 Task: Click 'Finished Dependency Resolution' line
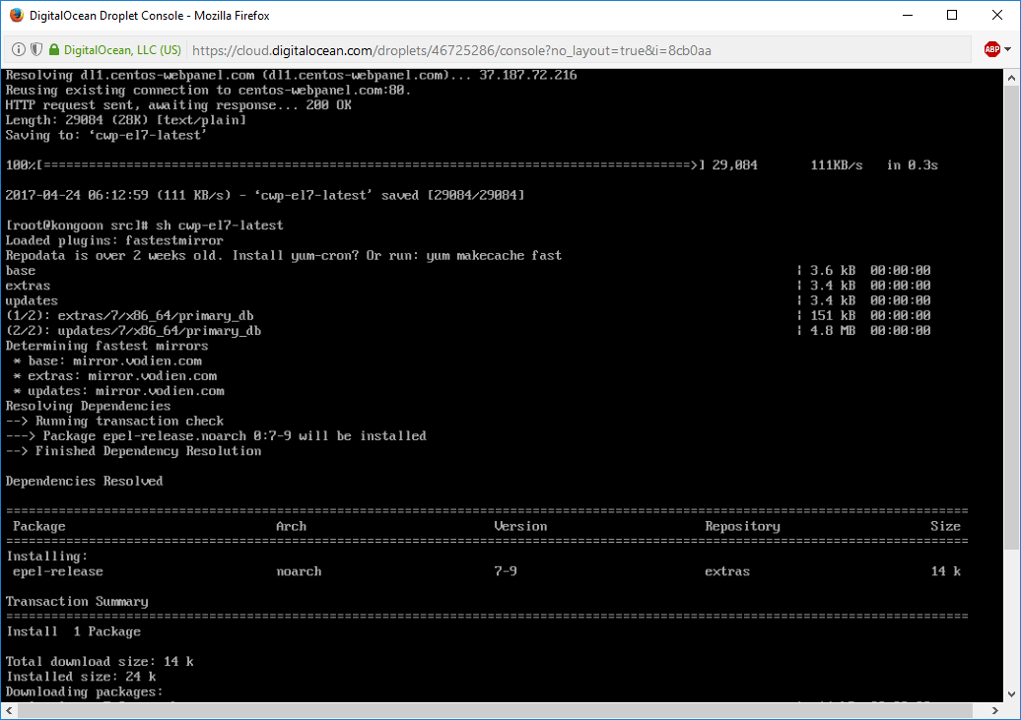tap(133, 450)
